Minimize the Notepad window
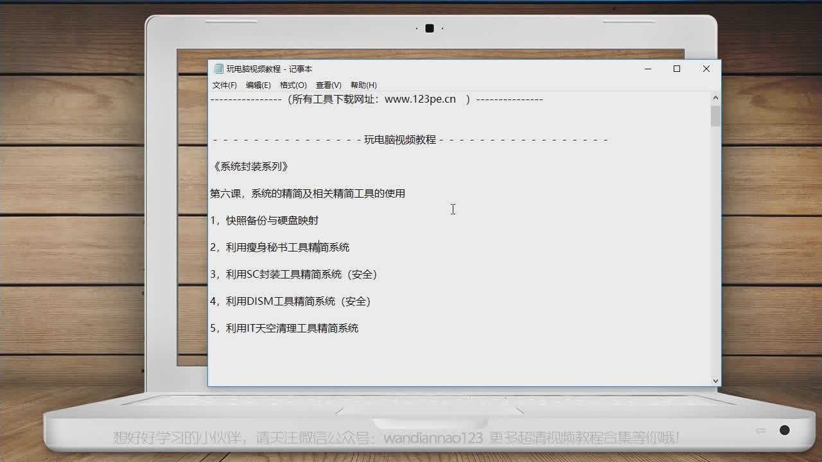 [648, 69]
